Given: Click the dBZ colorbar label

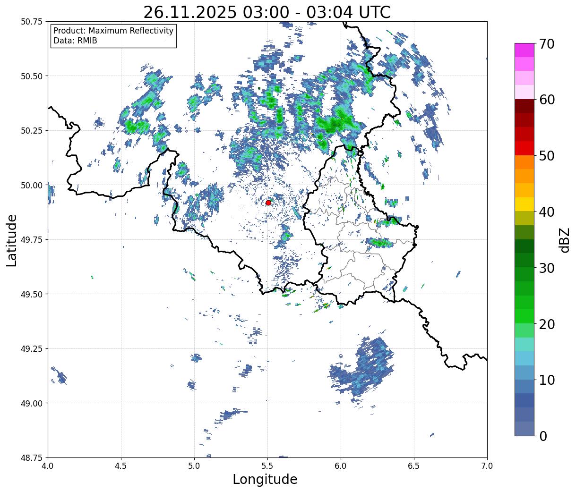Looking at the screenshot, I should 564,240.
